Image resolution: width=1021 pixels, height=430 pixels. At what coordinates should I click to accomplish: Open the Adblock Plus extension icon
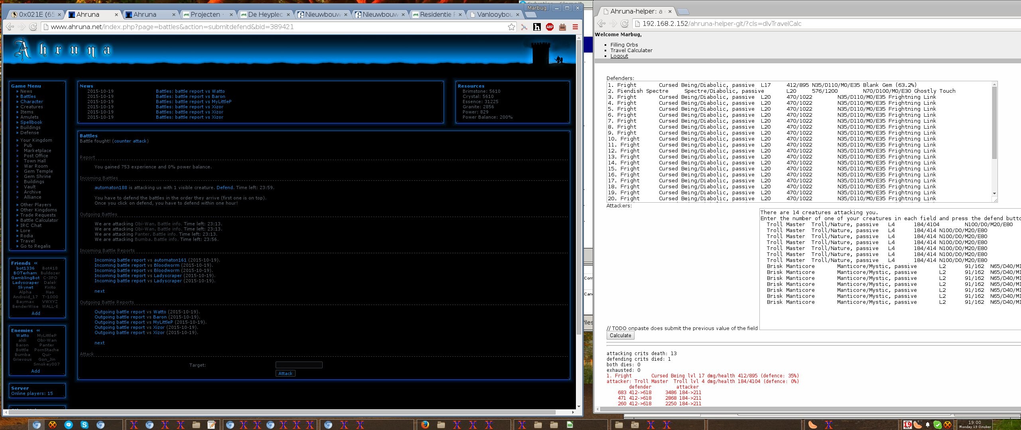[x=550, y=27]
